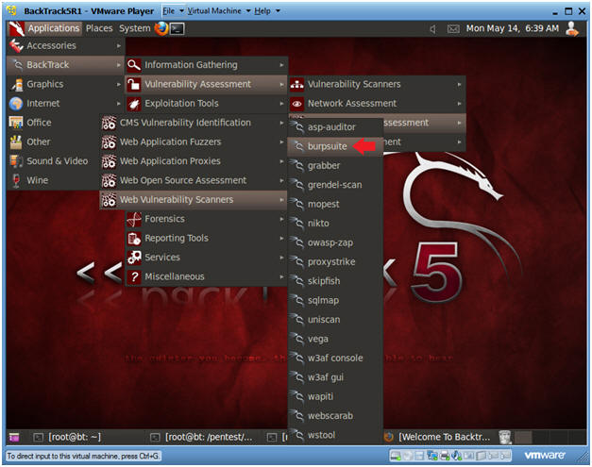Click the volume speaker icon
Viewport: 592px width, 467px height.
[x=432, y=29]
